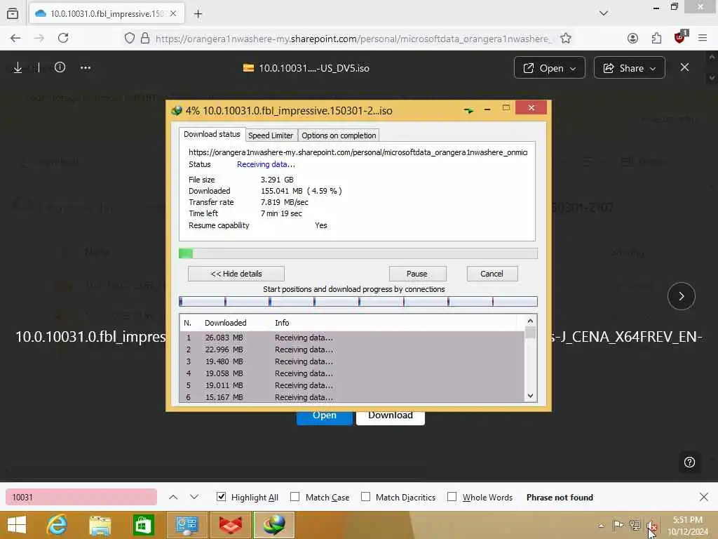Click the URL address bar
This screenshot has height=539, width=718.
[353, 39]
